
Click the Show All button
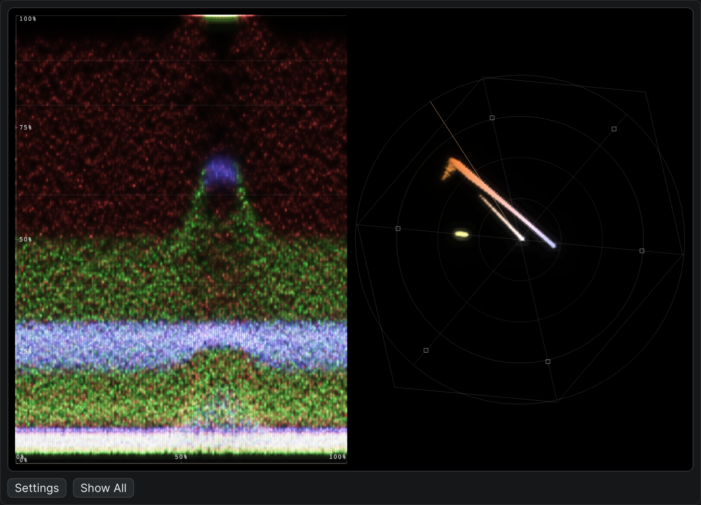(x=104, y=488)
